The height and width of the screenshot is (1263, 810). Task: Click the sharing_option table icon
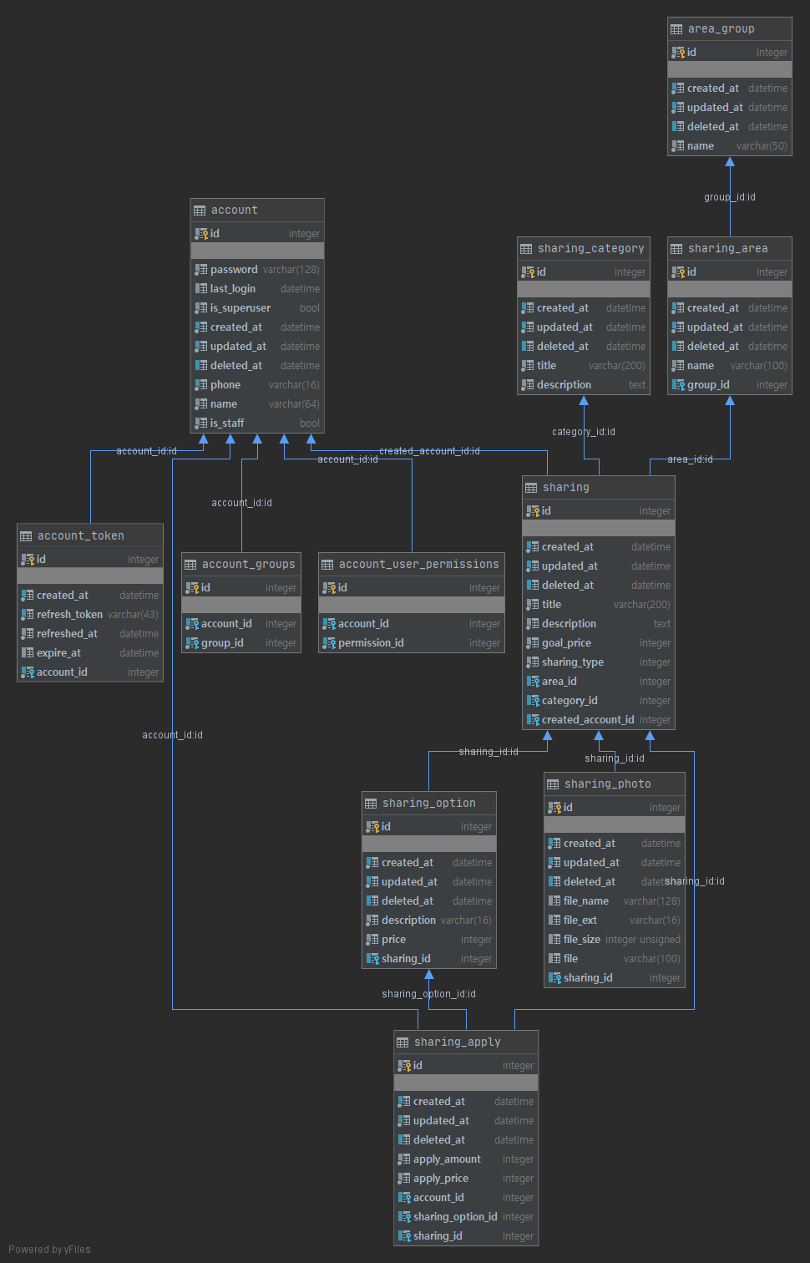(x=371, y=804)
